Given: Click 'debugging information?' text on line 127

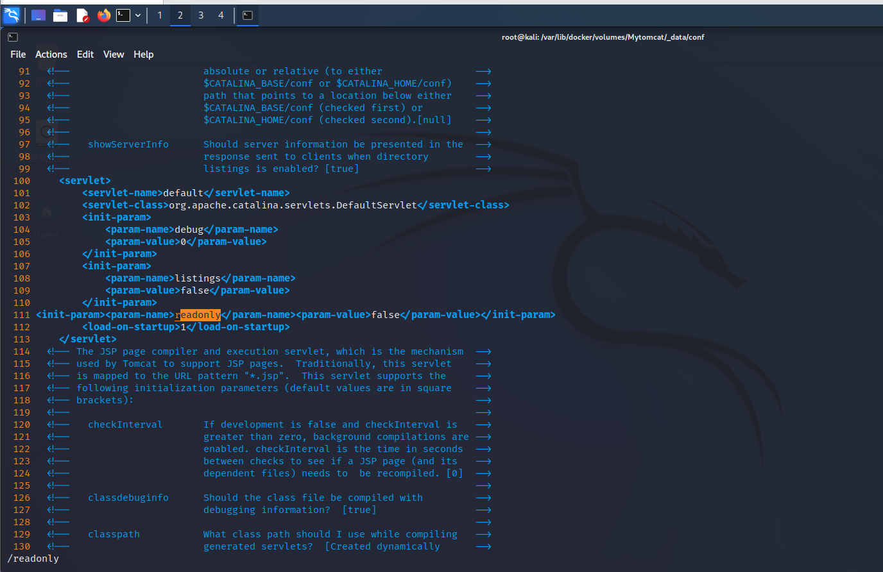Looking at the screenshot, I should tap(267, 510).
